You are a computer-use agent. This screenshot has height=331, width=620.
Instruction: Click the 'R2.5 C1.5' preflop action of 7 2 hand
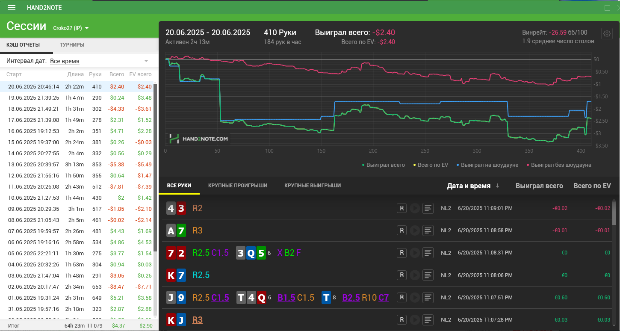coord(211,253)
